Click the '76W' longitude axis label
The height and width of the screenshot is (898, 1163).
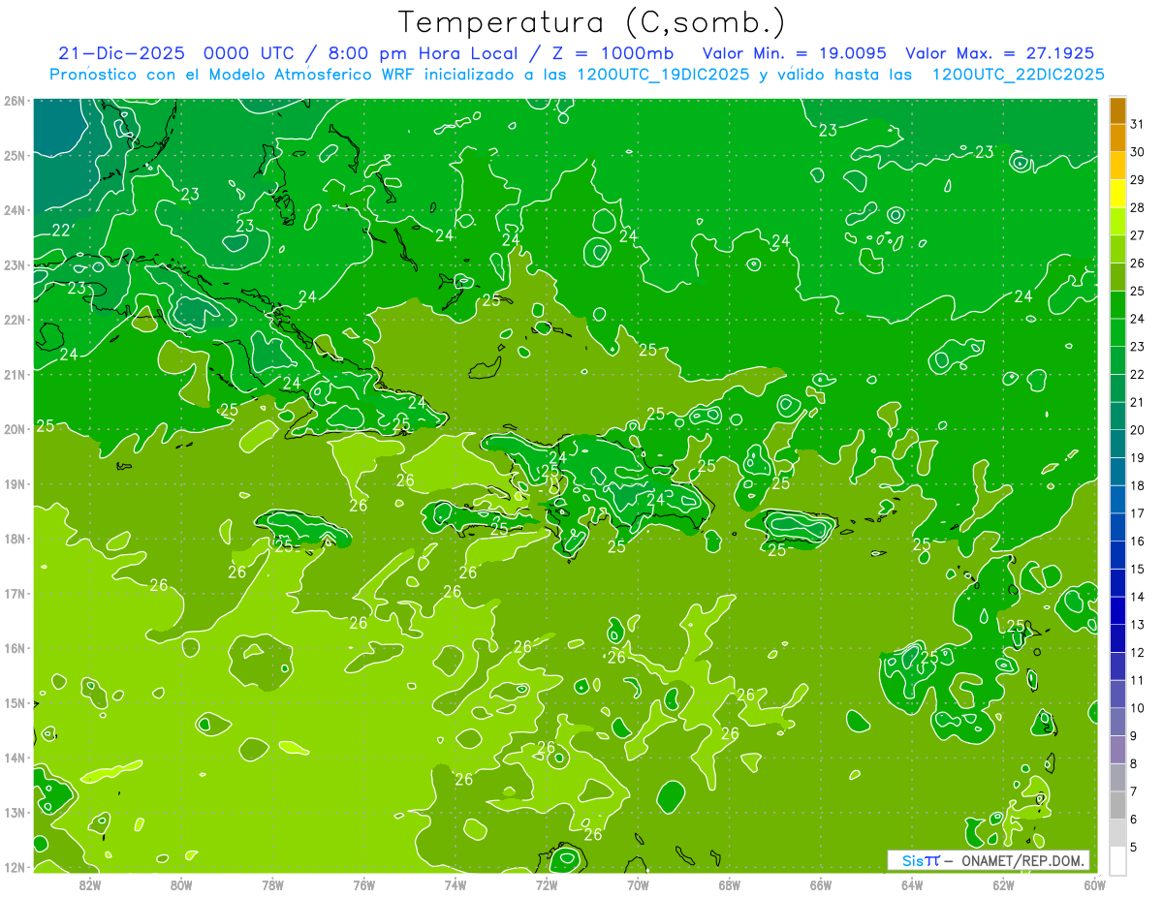pos(363,885)
